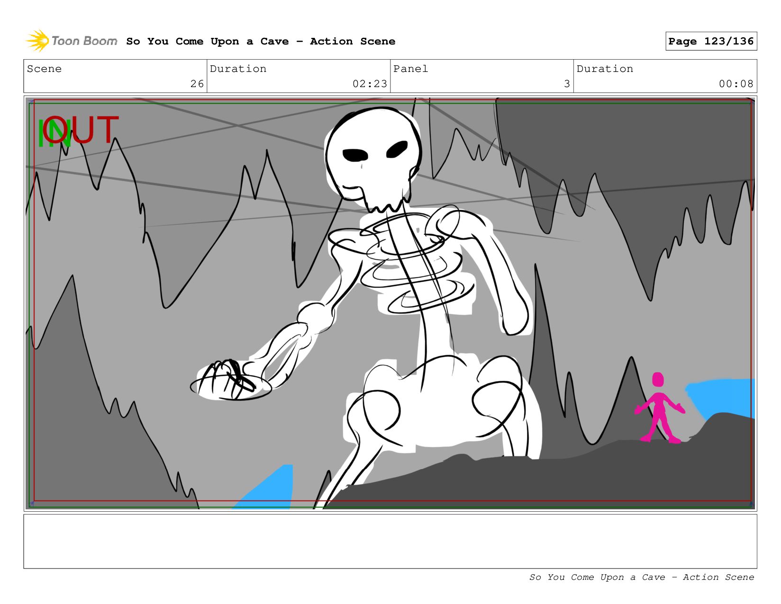
Task: Click the storyboard panel thumbnail's skeleton skull
Action: click(x=374, y=161)
